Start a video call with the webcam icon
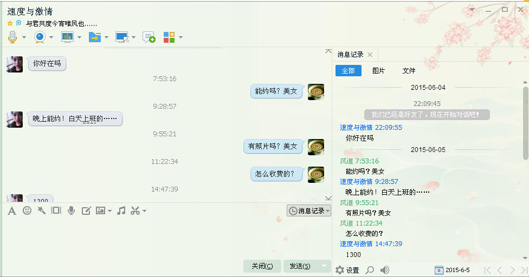The height and width of the screenshot is (277, 529). click(x=40, y=37)
